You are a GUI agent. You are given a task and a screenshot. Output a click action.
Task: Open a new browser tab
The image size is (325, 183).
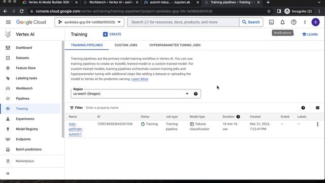[268, 2]
